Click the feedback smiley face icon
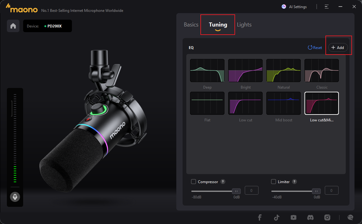This screenshot has height=224, width=362. point(350,217)
